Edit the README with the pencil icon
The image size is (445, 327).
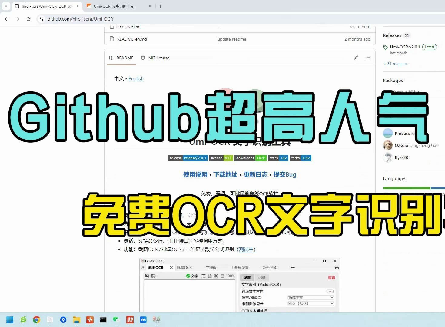coord(356,58)
